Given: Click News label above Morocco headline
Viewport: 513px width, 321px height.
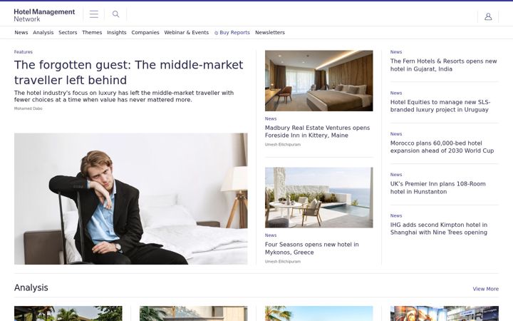Looking at the screenshot, I should point(396,134).
